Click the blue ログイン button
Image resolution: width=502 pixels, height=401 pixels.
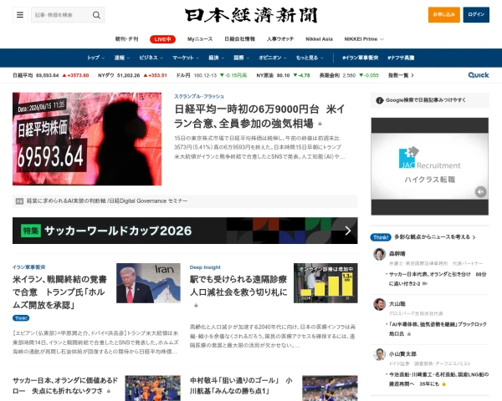pyautogui.click(x=476, y=15)
